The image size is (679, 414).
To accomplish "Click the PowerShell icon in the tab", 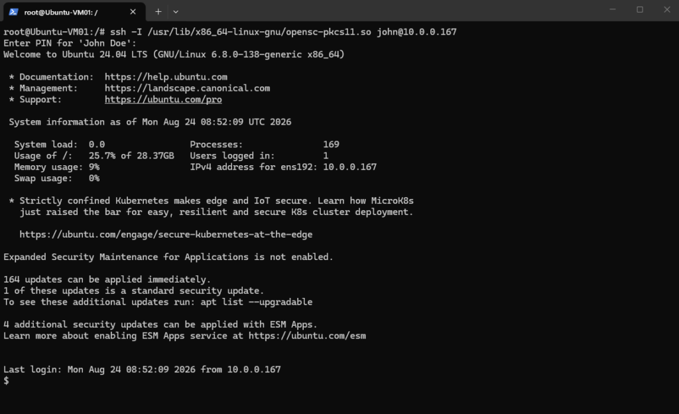I will (13, 12).
